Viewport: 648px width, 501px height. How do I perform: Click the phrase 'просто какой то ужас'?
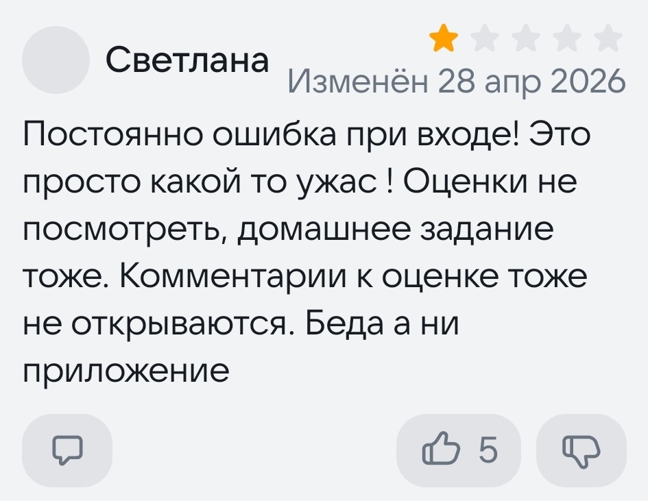(x=200, y=182)
